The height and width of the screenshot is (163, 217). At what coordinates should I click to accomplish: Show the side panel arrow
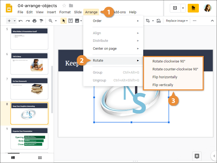(x=214, y=156)
